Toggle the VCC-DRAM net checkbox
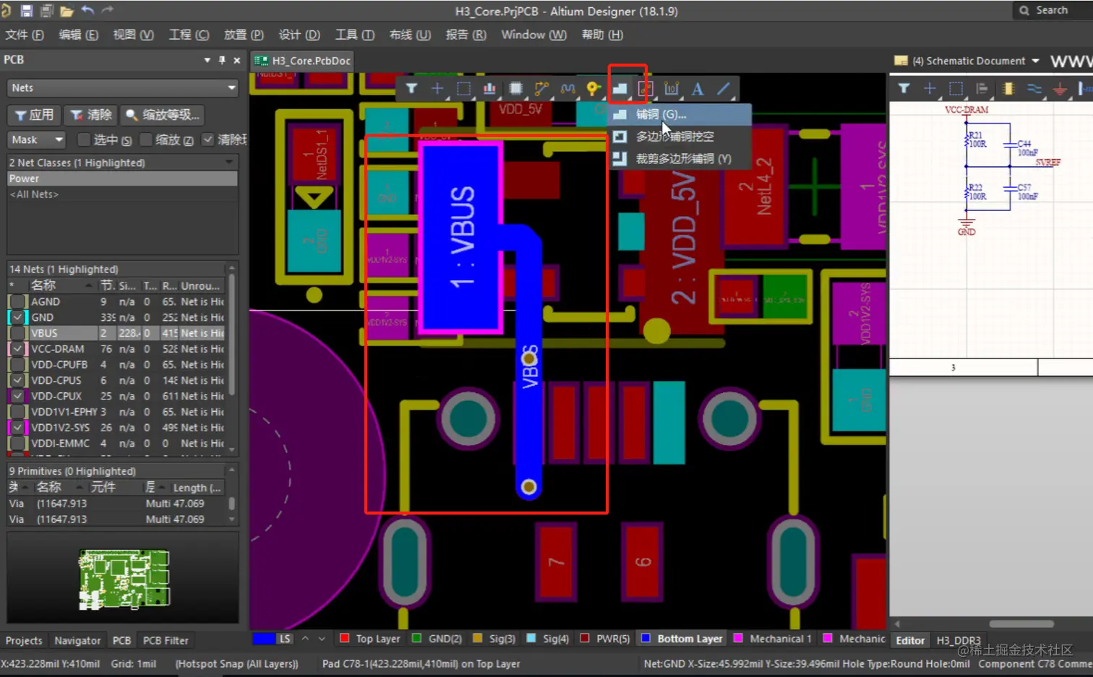The width and height of the screenshot is (1093, 677). point(17,349)
